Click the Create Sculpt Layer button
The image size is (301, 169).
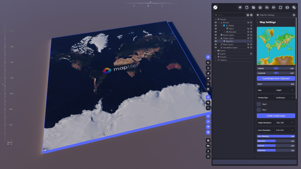click(276, 116)
